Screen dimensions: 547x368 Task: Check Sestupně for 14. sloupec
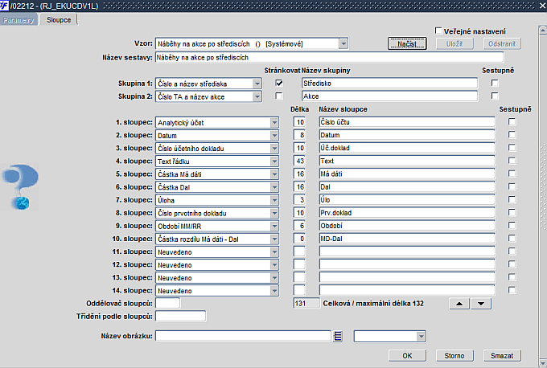tap(512, 290)
